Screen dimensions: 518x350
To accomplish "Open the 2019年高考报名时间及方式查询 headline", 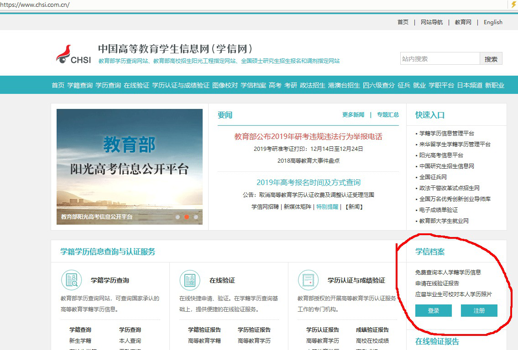I will (309, 182).
